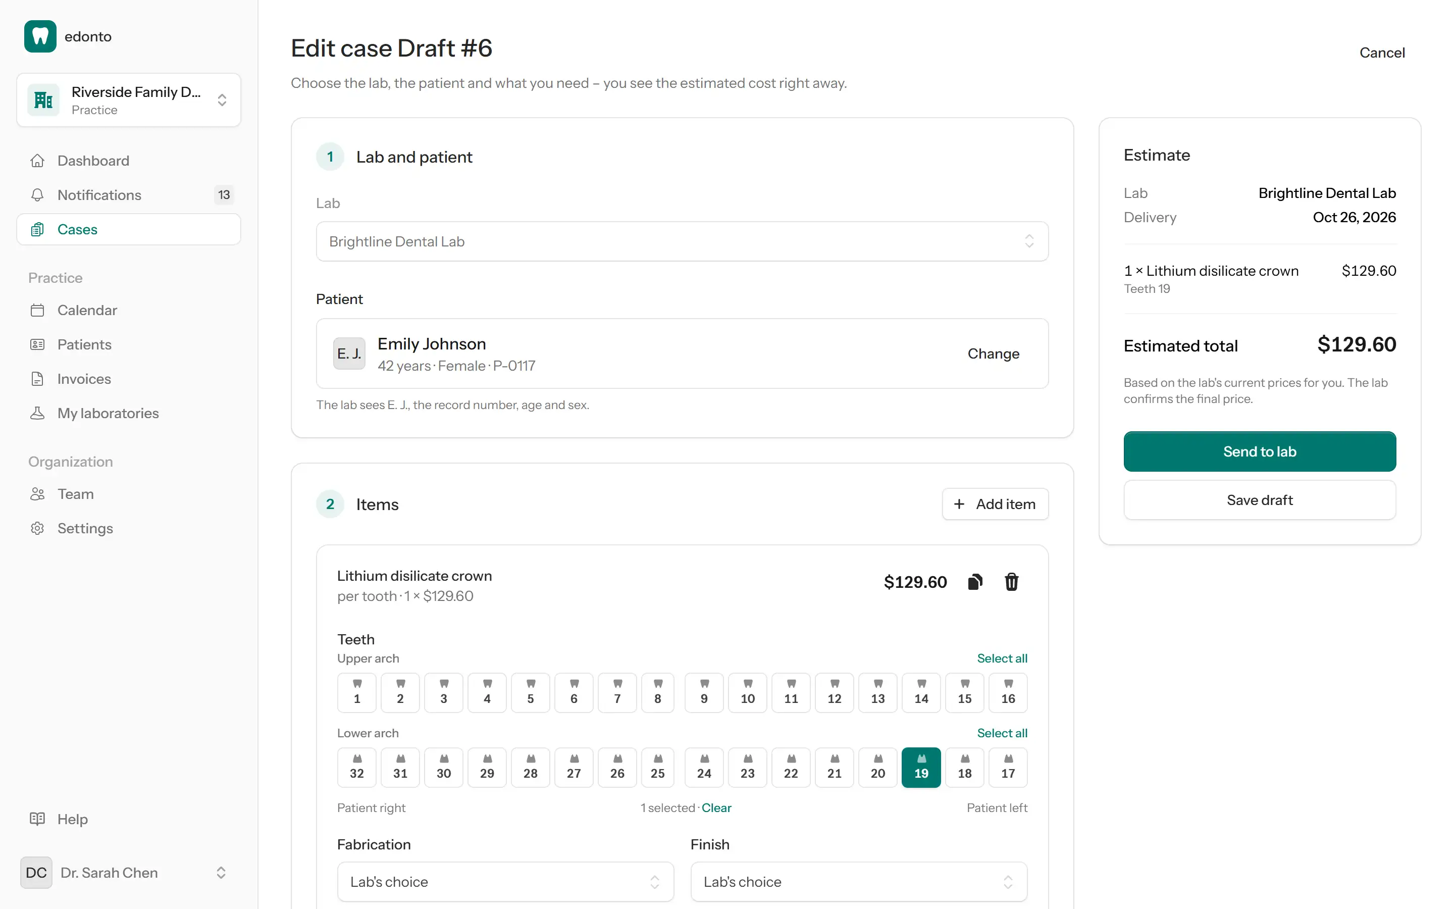Expand the Dr. Sarah Chen account menu
The image size is (1454, 909).
pyautogui.click(x=129, y=872)
